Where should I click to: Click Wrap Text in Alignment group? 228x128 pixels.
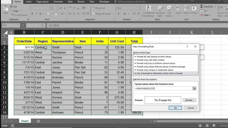point(98,8)
